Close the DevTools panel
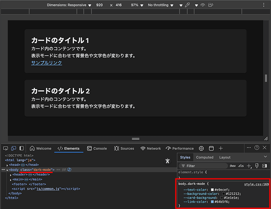Screen dimensions: 271x209 (x=264, y=147)
